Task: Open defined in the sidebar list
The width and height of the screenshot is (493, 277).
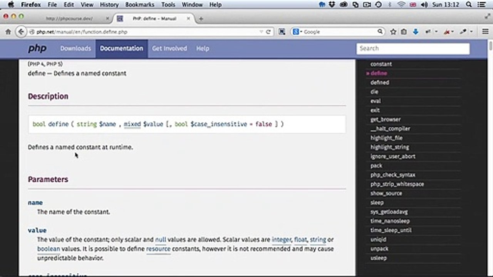Action: [x=380, y=83]
